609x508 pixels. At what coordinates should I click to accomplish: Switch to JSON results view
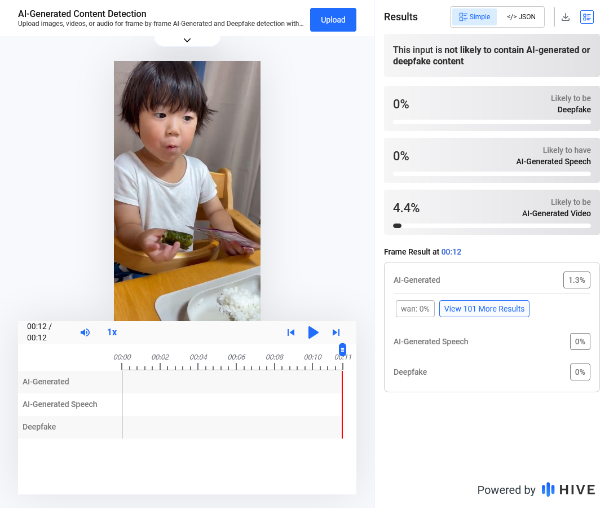pyautogui.click(x=521, y=17)
